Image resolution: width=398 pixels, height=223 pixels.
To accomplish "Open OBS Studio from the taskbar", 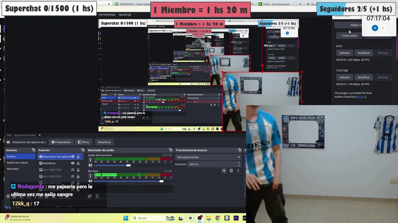I will coord(200,218).
